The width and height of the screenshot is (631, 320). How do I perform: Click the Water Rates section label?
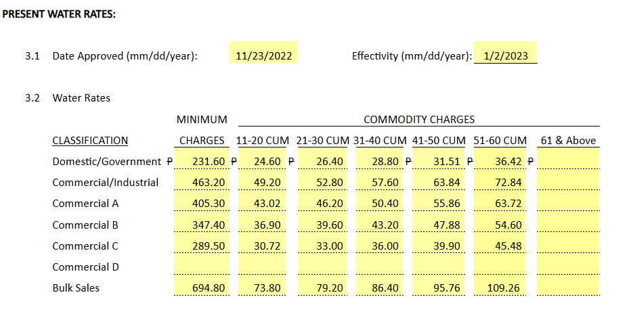[81, 97]
